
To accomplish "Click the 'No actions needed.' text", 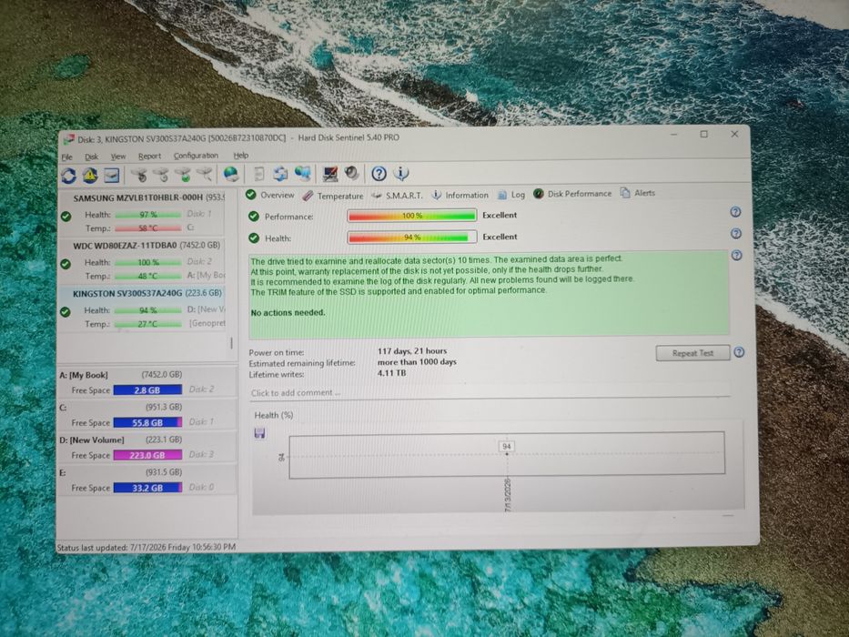I will (x=288, y=312).
